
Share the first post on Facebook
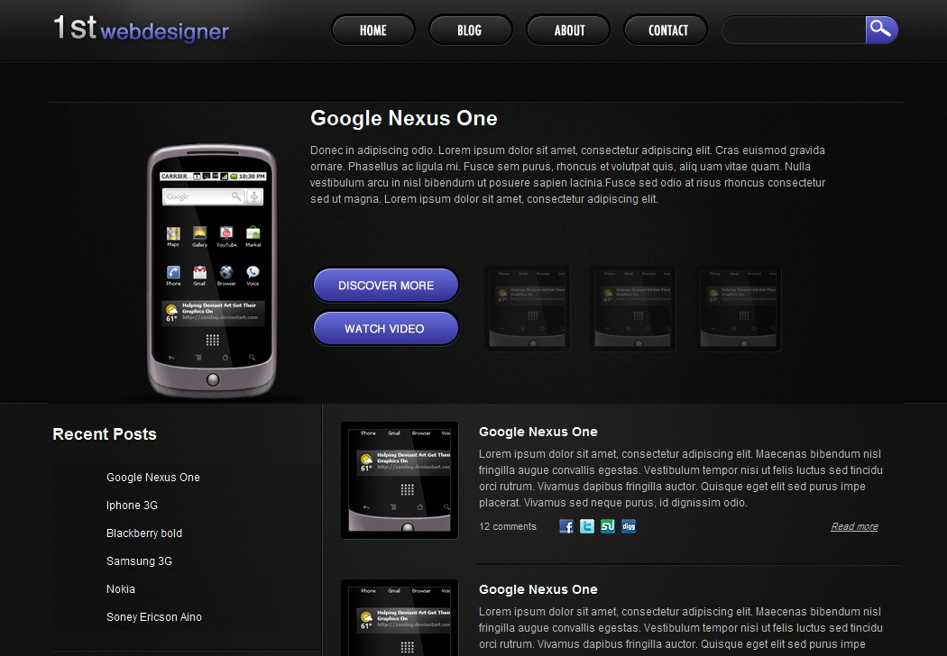click(x=566, y=526)
